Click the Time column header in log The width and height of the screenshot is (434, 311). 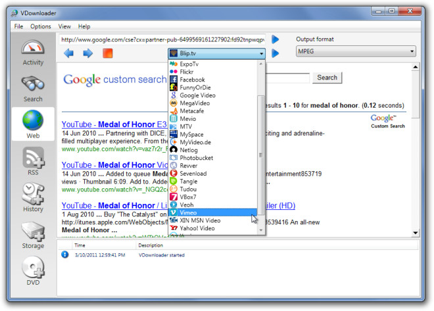click(x=104, y=245)
